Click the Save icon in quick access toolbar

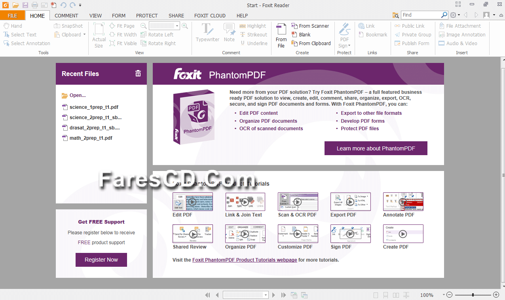(x=25, y=5)
